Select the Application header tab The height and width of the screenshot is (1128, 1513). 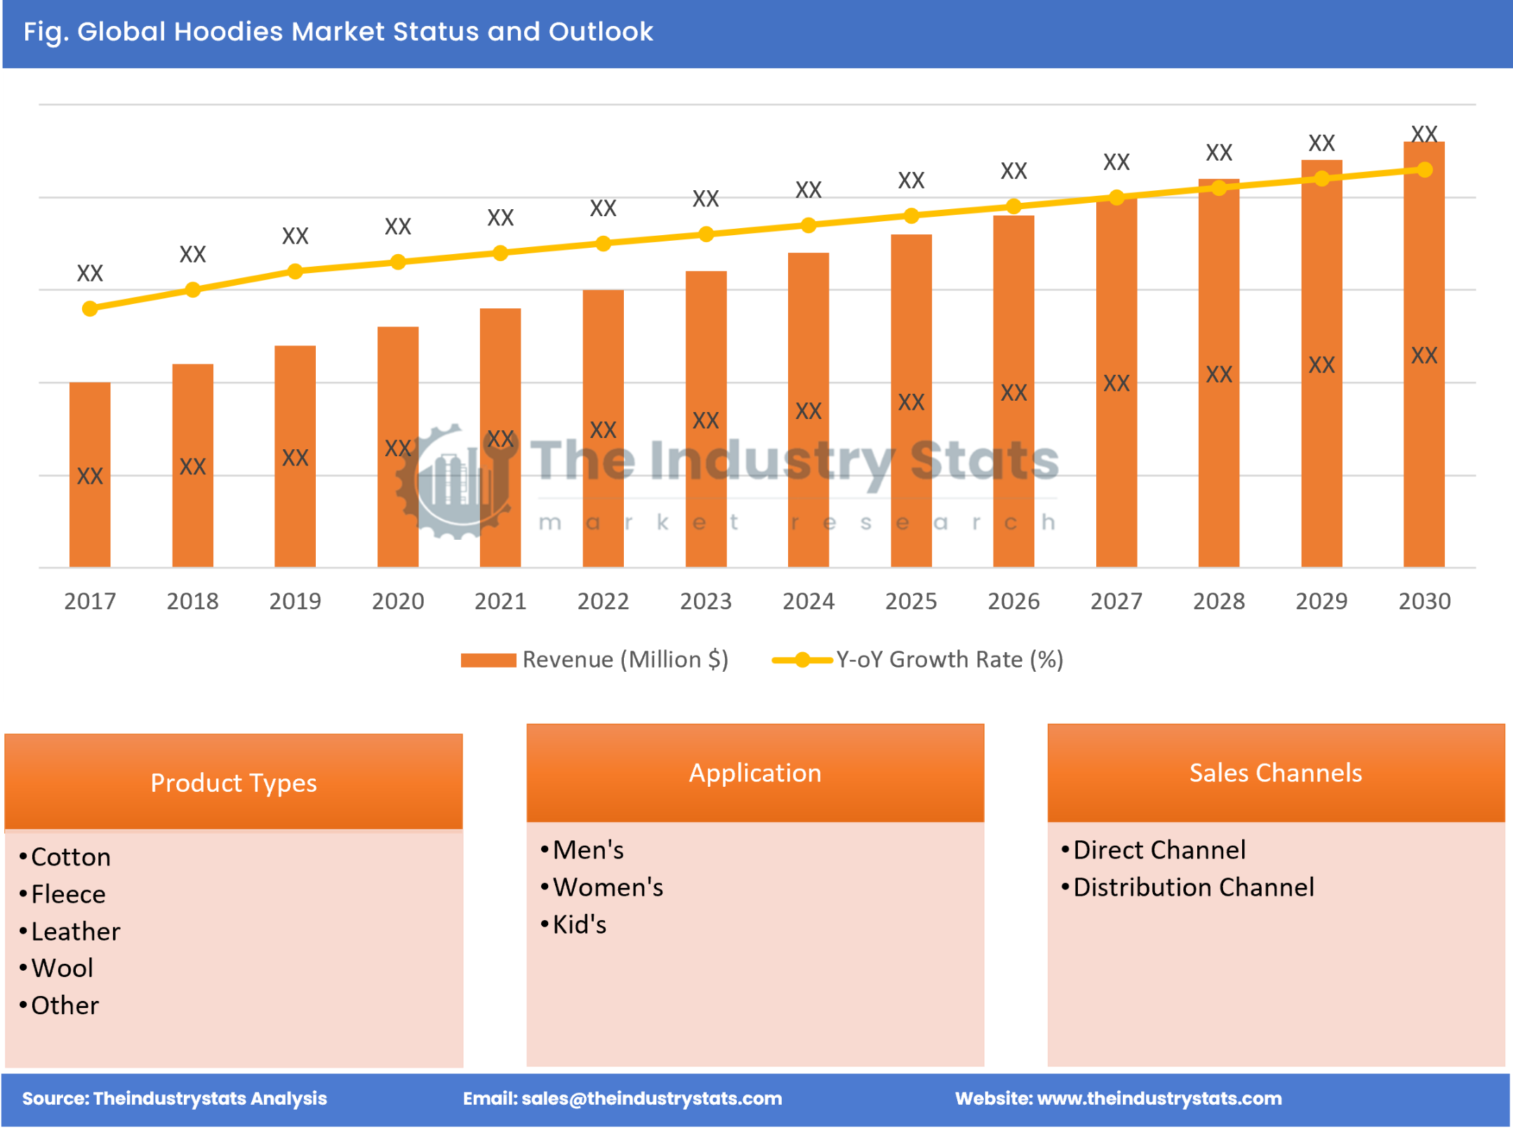point(755,773)
